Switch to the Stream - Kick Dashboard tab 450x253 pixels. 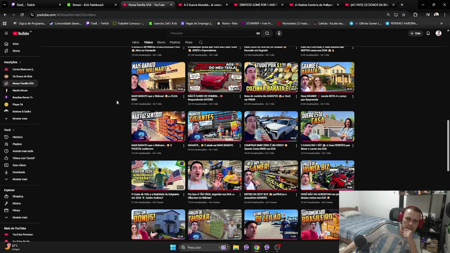pyautogui.click(x=92, y=5)
